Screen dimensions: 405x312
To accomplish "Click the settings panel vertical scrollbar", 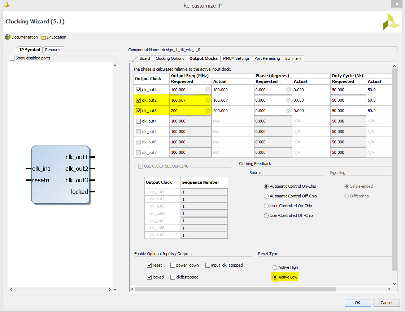I will [394, 170].
